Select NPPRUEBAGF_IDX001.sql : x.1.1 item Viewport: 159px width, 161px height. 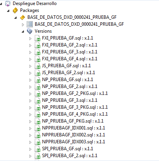[x=74, y=128]
